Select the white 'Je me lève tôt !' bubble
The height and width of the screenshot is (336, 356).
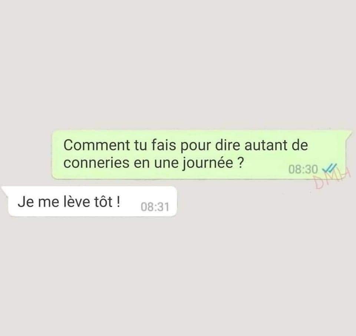click(89, 201)
